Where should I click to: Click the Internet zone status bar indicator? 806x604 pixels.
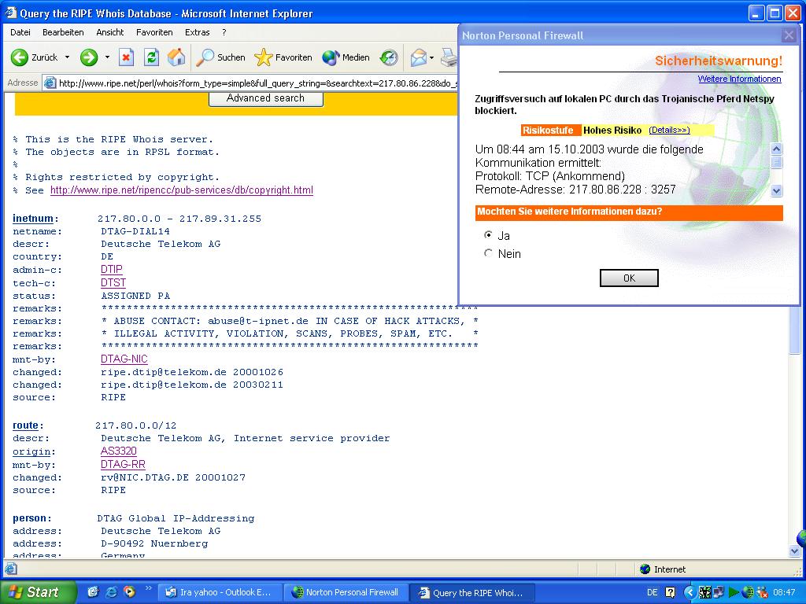[x=663, y=569]
